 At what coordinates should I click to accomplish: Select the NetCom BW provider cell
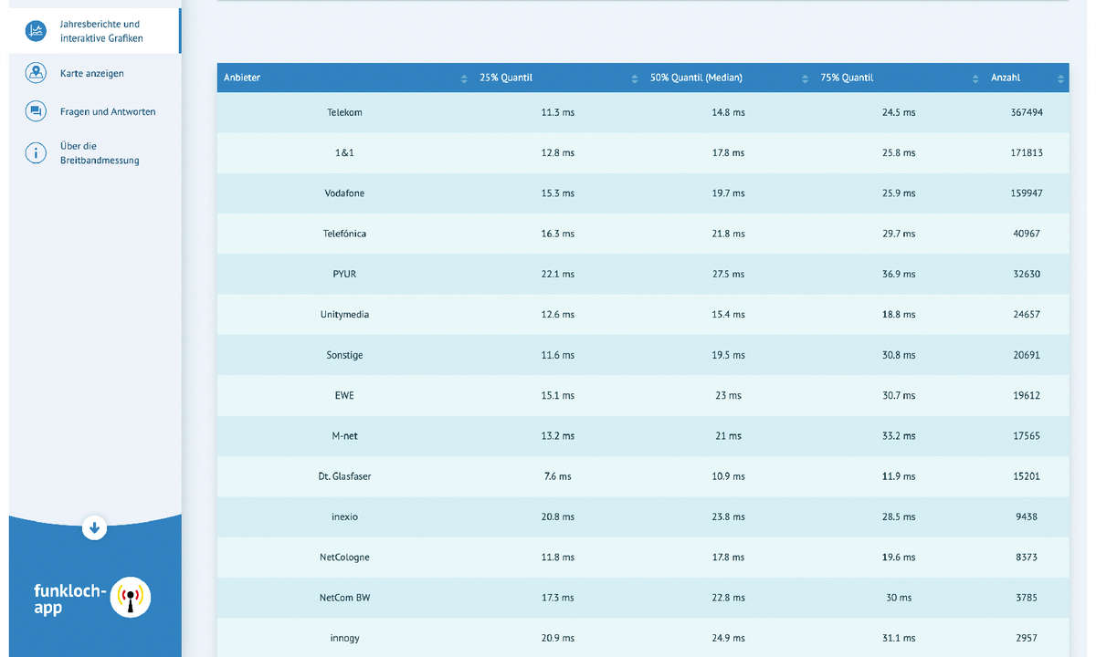point(344,598)
